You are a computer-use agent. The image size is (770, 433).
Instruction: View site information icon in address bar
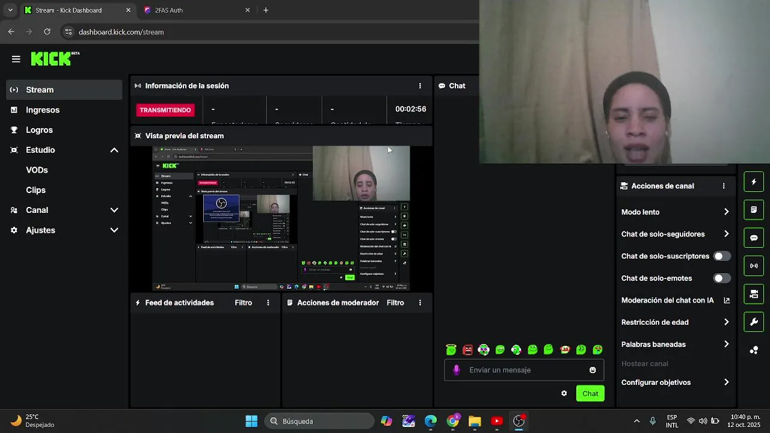coord(68,32)
